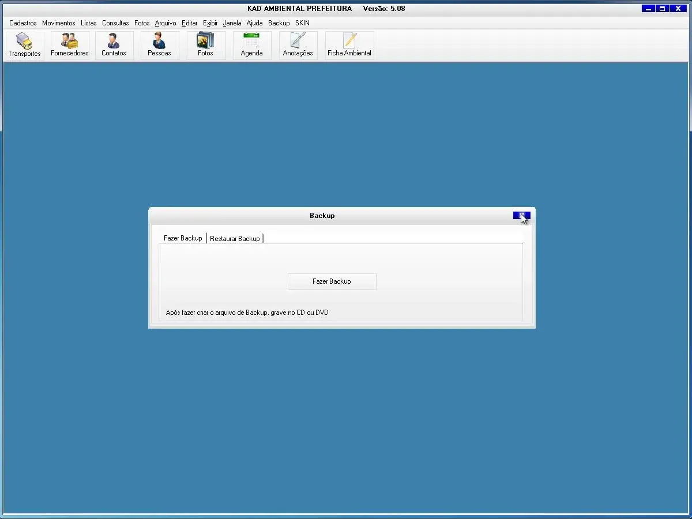Open the Listas menu
This screenshot has height=519, width=692.
click(89, 23)
